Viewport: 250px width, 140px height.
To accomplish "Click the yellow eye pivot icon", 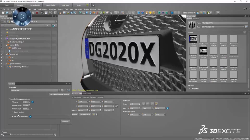I will point(93,114).
